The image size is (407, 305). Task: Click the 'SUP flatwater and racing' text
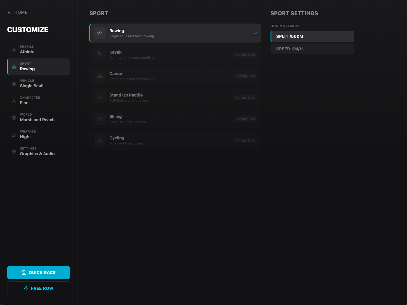pyautogui.click(x=129, y=100)
